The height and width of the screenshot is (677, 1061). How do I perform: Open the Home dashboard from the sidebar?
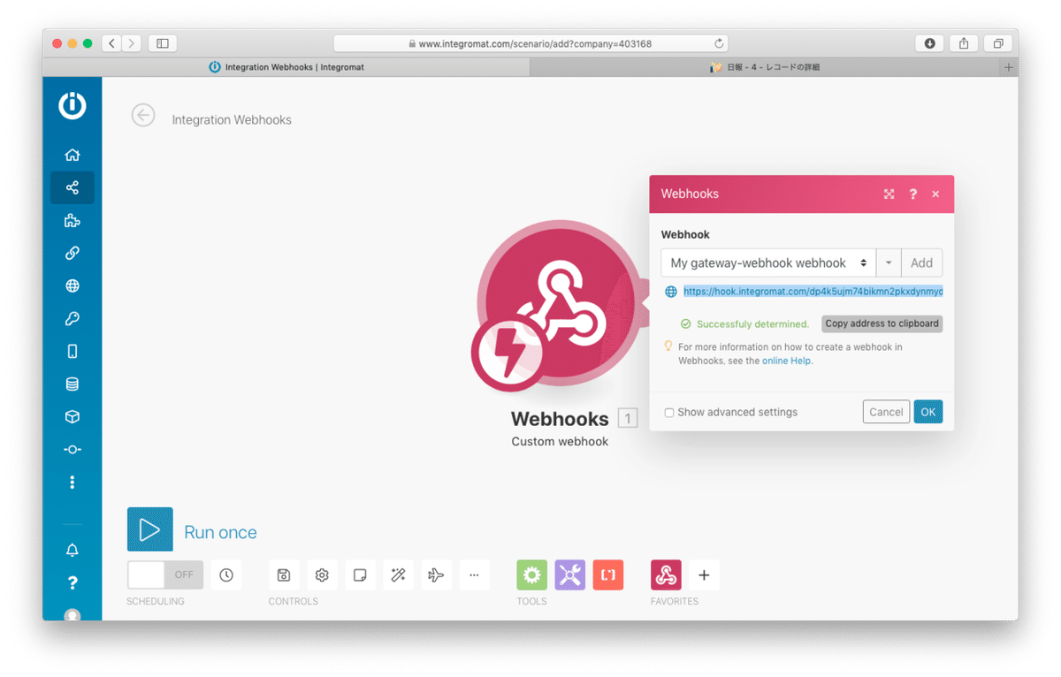pos(73,155)
